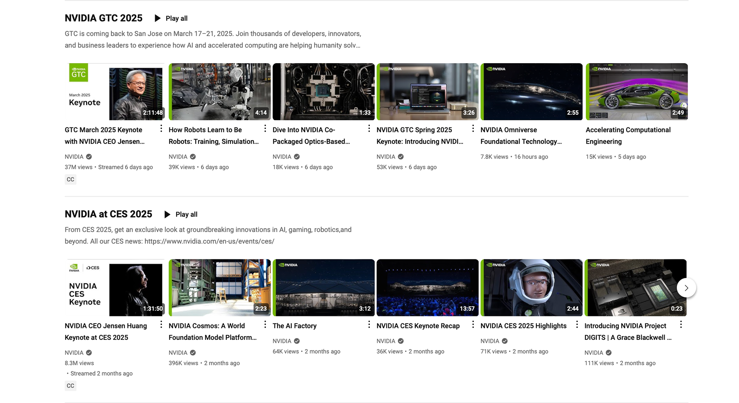Viewport: 739px width, 403px height.
Task: Open the NVIDIA GTC 2025 playlist title
Action: click(x=104, y=18)
